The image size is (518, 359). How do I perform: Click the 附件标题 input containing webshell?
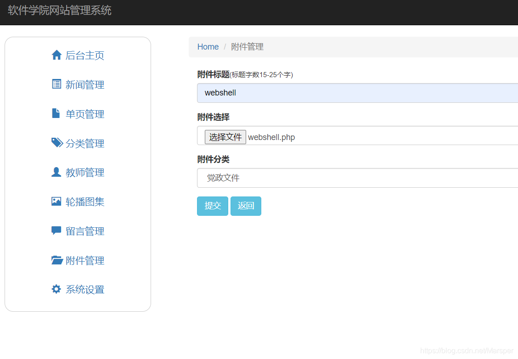[x=357, y=93]
